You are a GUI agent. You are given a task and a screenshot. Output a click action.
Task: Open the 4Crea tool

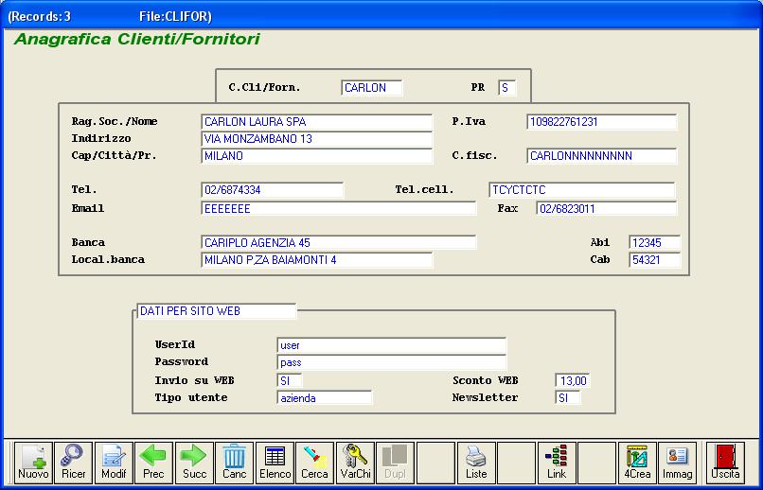click(x=637, y=463)
